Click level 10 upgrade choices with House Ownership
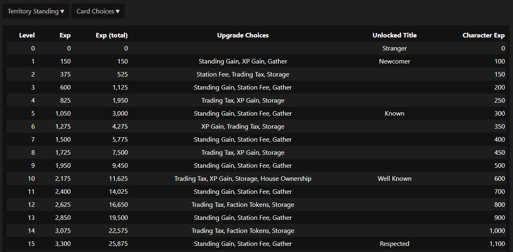Screen dimensions: 513x252 [243, 179]
